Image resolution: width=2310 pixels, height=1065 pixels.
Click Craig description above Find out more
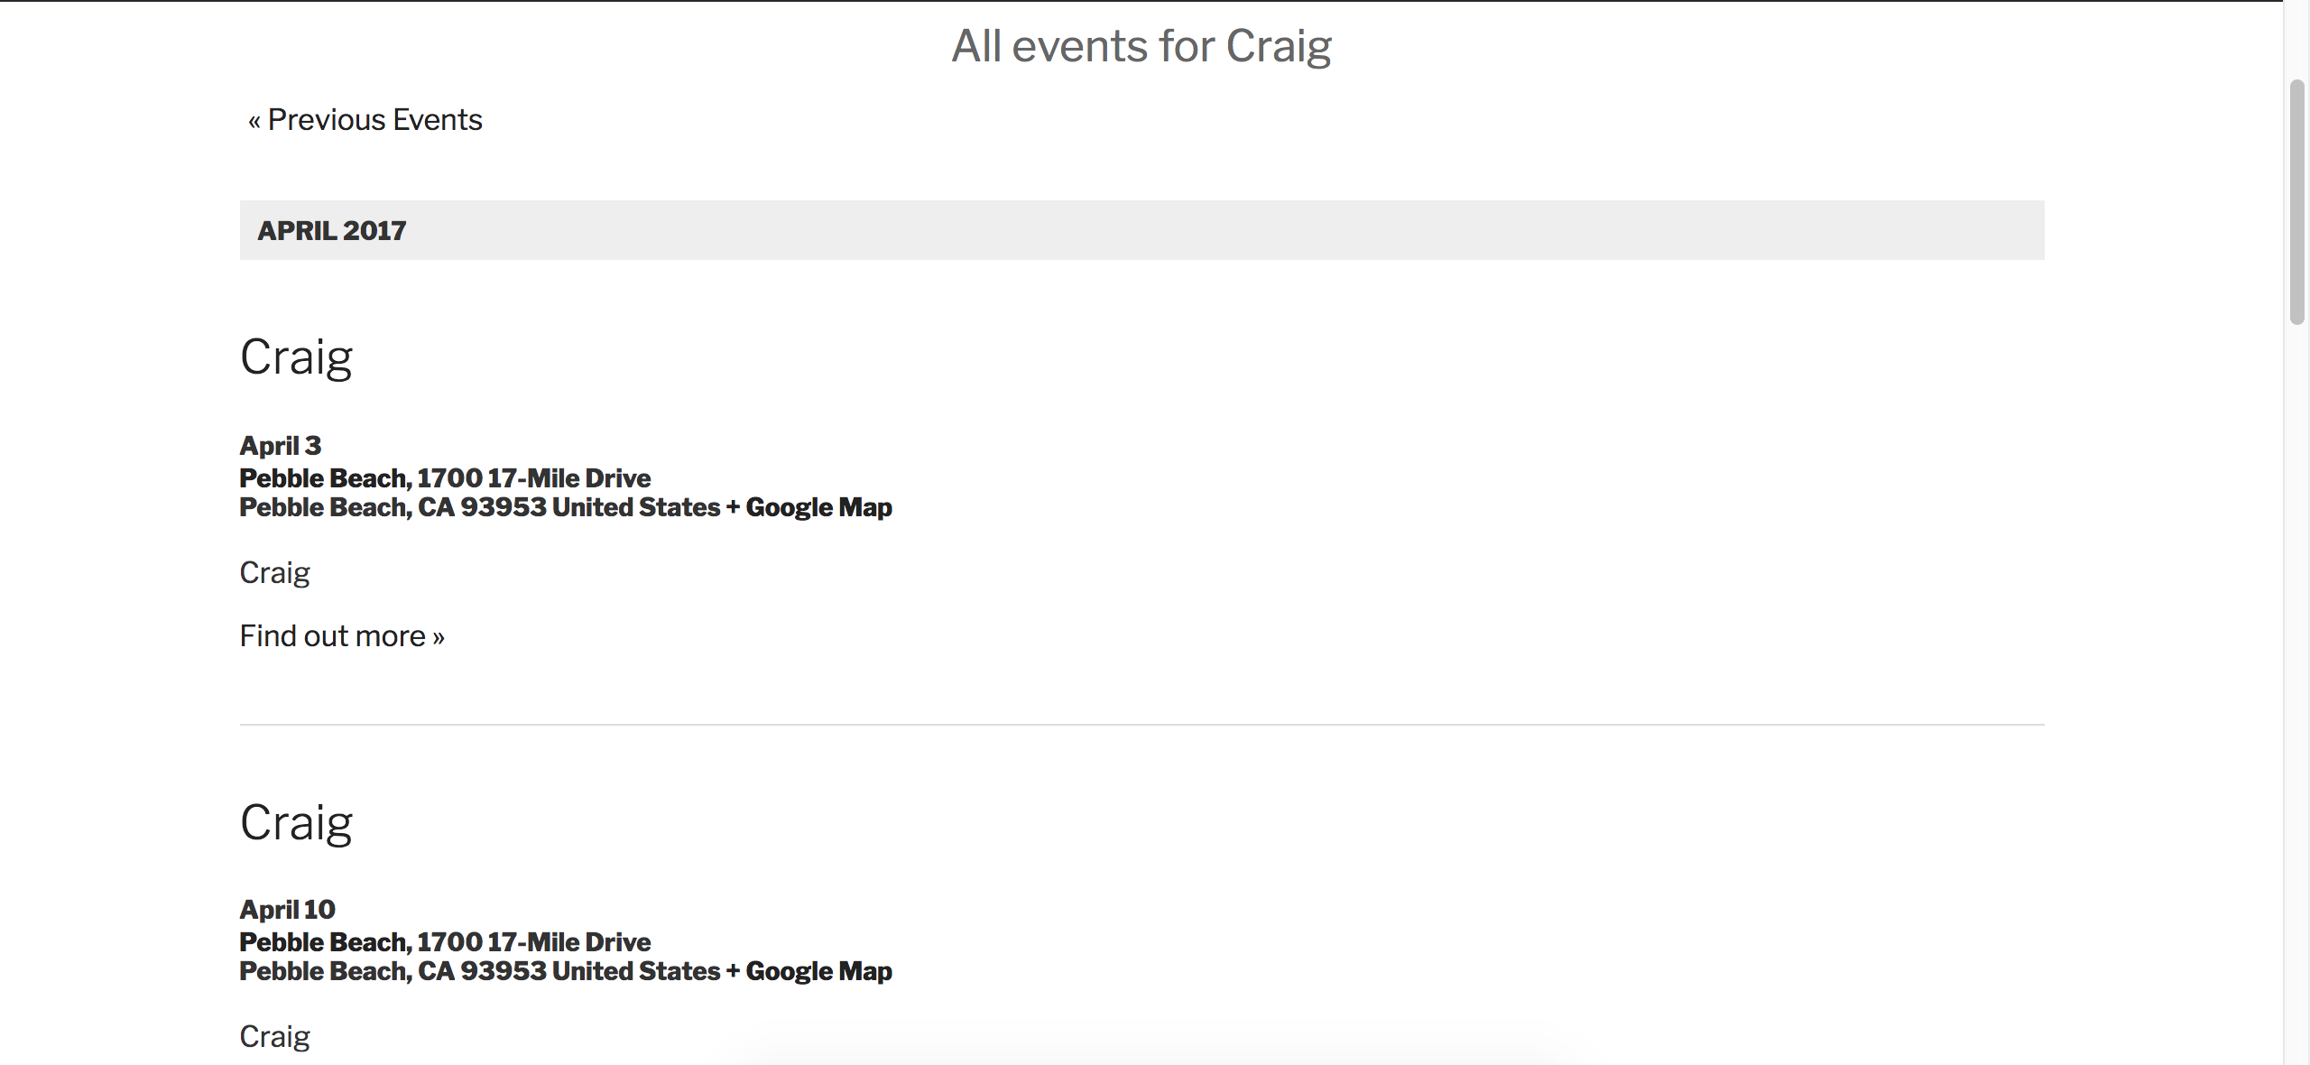pyautogui.click(x=275, y=573)
